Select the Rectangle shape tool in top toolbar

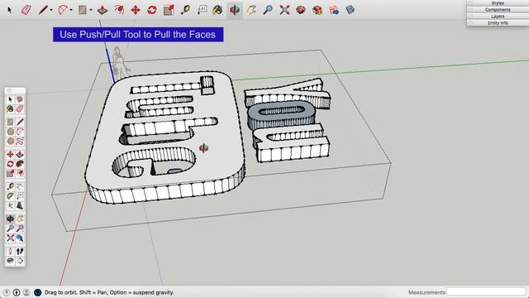(83, 10)
